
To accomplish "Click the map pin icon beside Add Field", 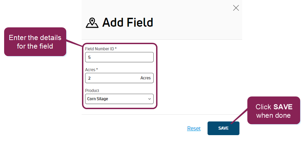I will tap(92, 23).
